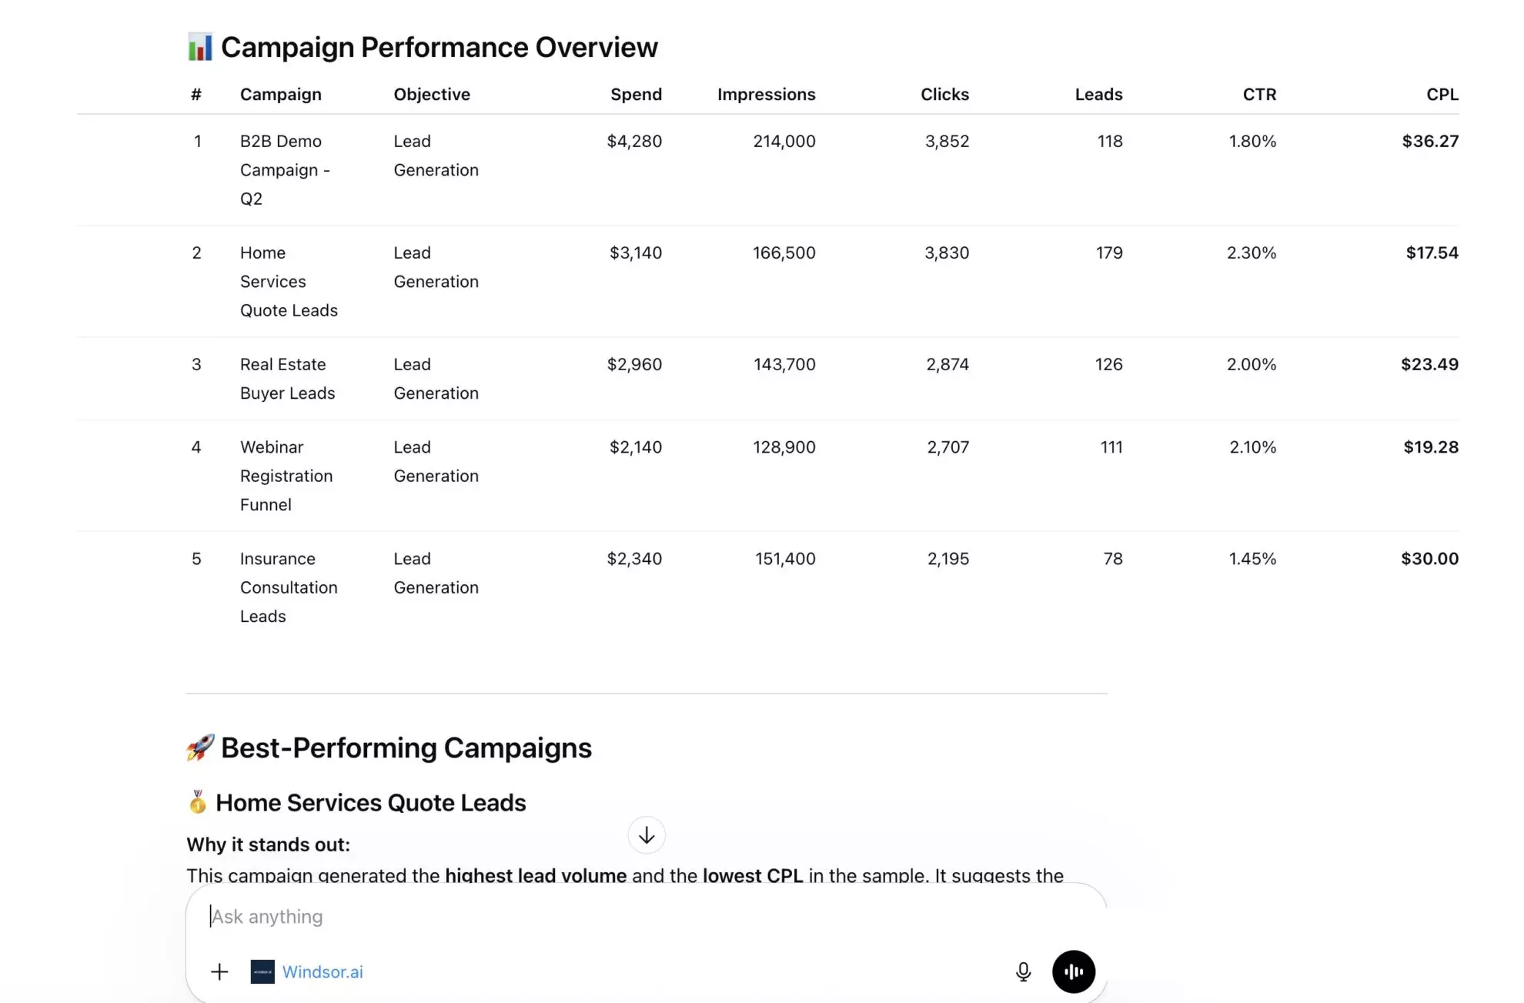1524x1003 pixels.
Task: Select the B2B Demo Campaign - Q2 row
Action: tap(285, 169)
